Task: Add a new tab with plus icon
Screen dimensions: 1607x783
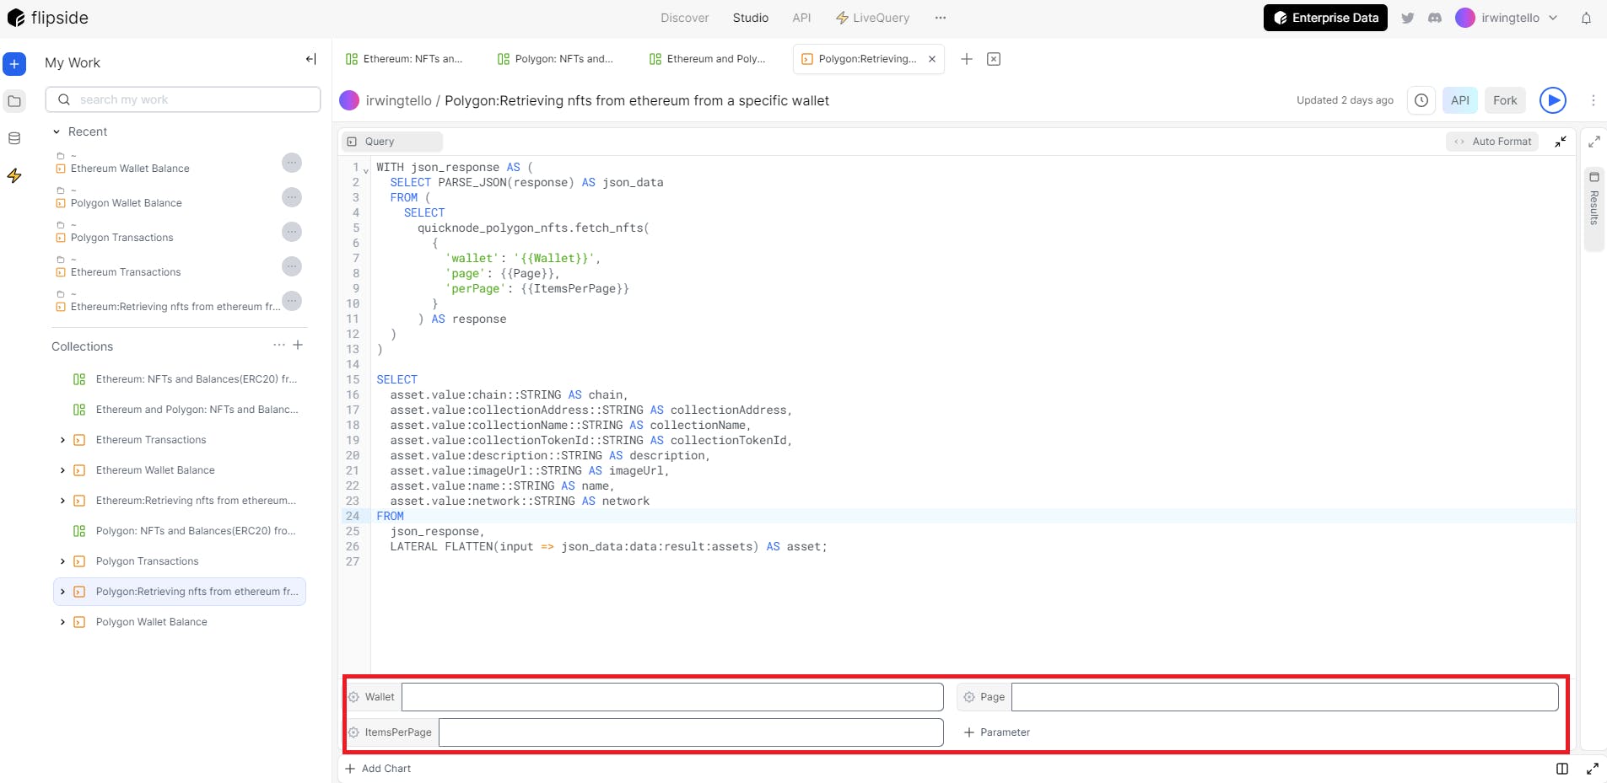Action: click(967, 59)
